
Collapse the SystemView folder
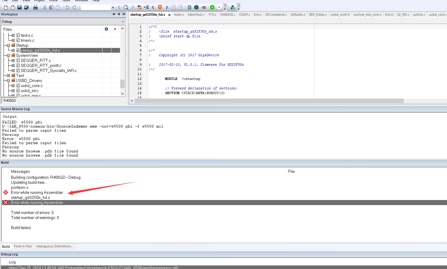[8, 56]
